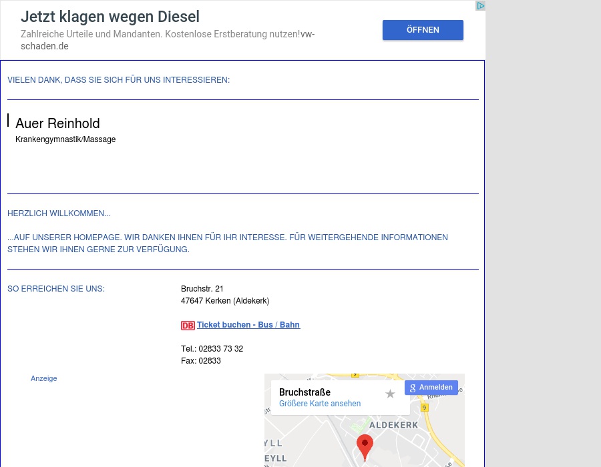Click the Bruchstraße title in the map card

[x=305, y=392]
